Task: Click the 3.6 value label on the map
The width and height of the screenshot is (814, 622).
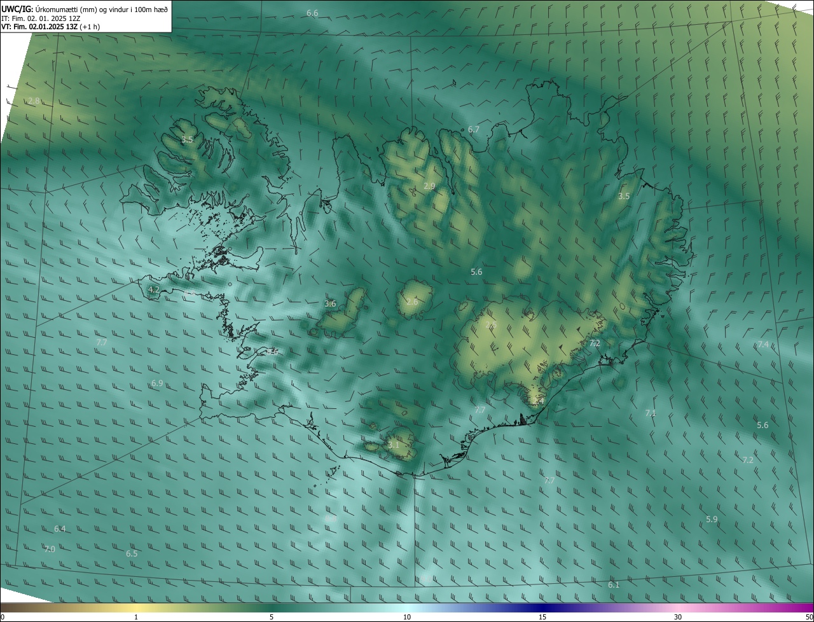Action: [330, 303]
